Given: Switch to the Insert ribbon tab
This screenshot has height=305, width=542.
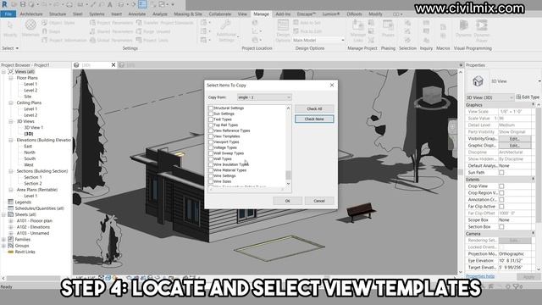Looking at the screenshot, I should 117,14.
